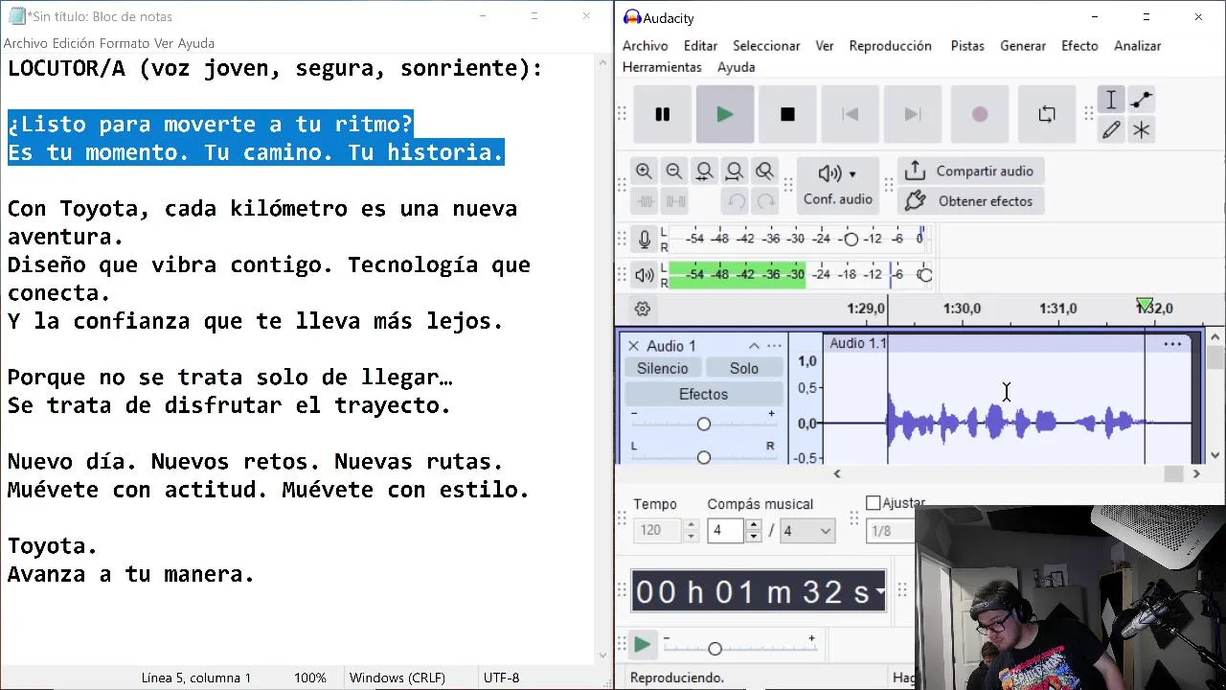Close the Audio 1 track
This screenshot has width=1226, height=690.
tap(632, 346)
